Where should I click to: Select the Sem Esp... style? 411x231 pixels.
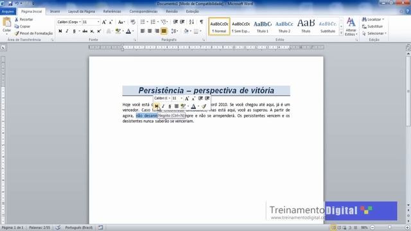[241, 26]
